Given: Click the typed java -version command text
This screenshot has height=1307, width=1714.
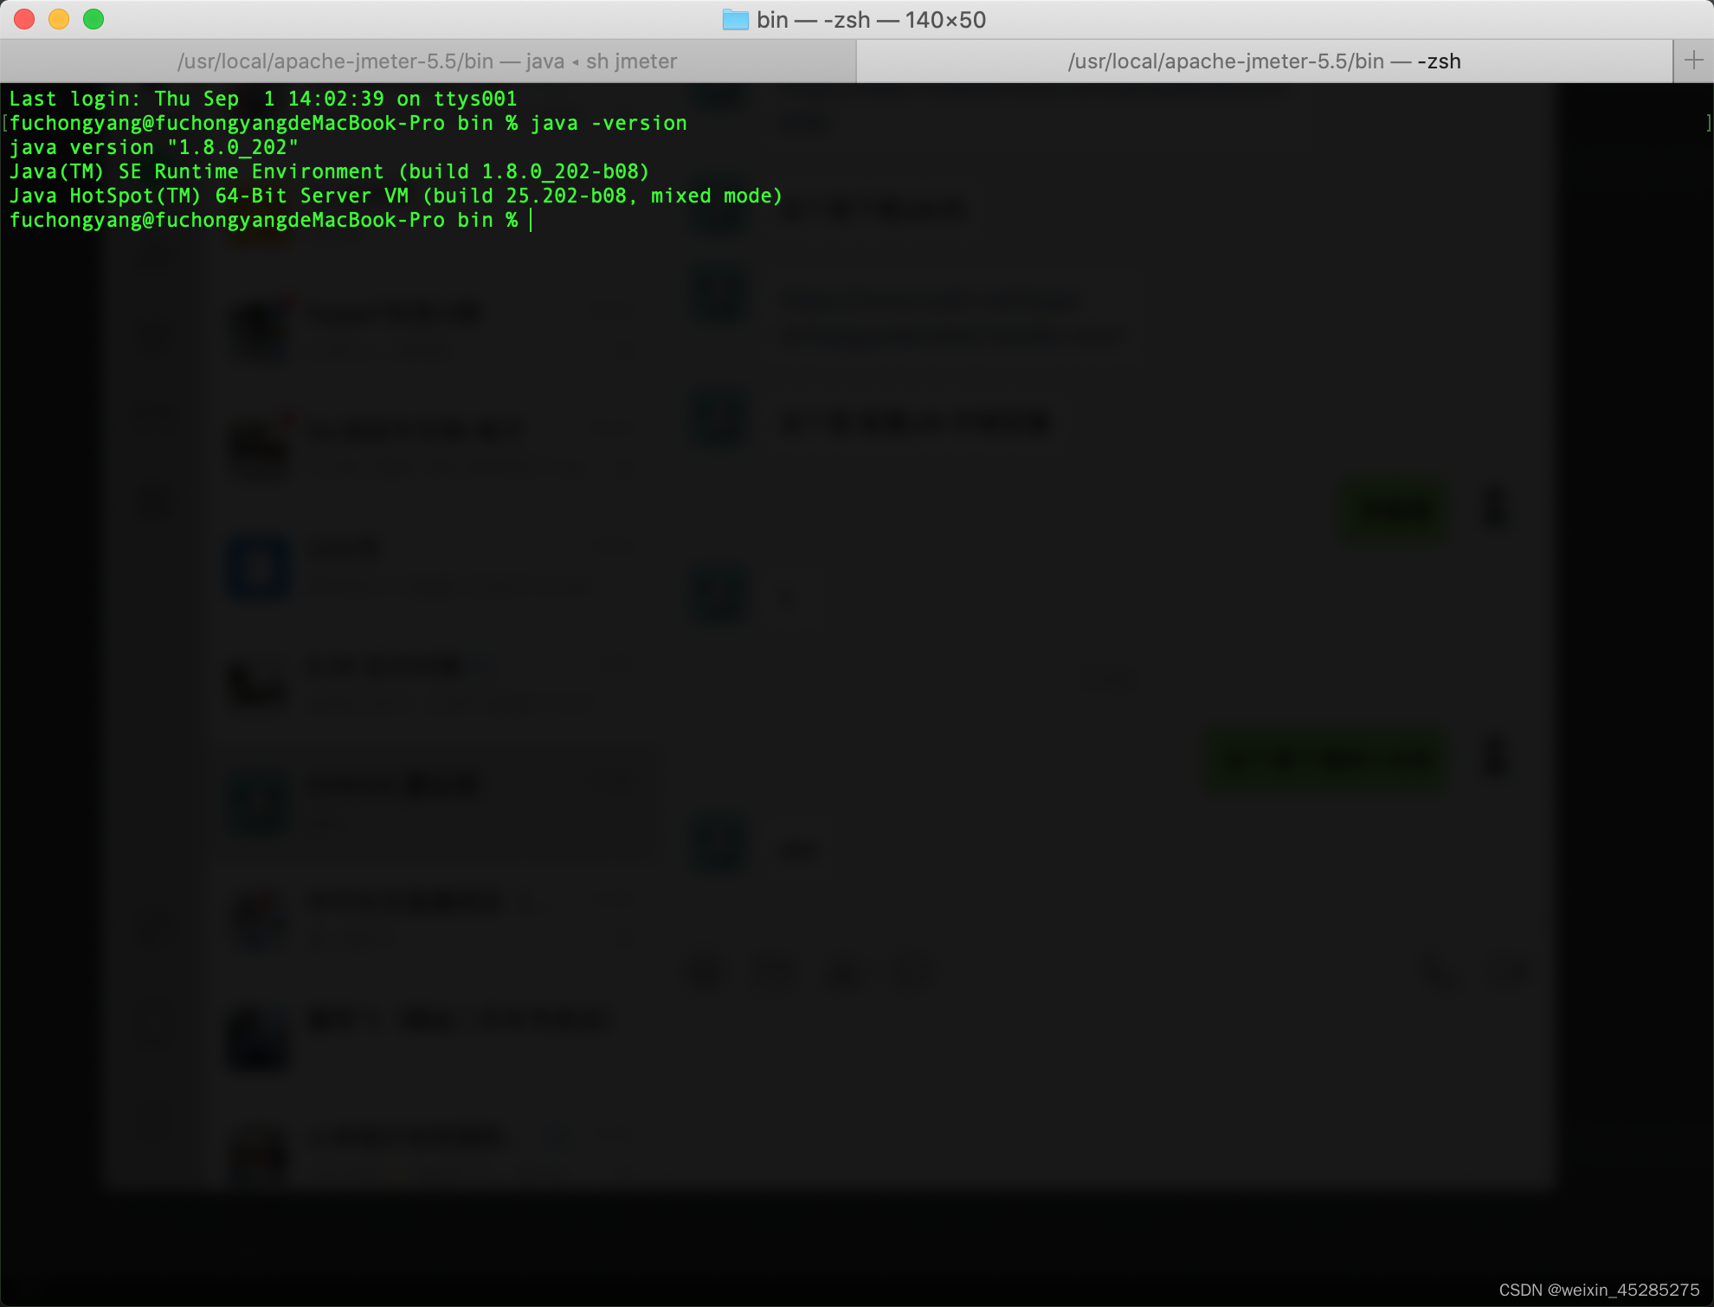Looking at the screenshot, I should [609, 123].
